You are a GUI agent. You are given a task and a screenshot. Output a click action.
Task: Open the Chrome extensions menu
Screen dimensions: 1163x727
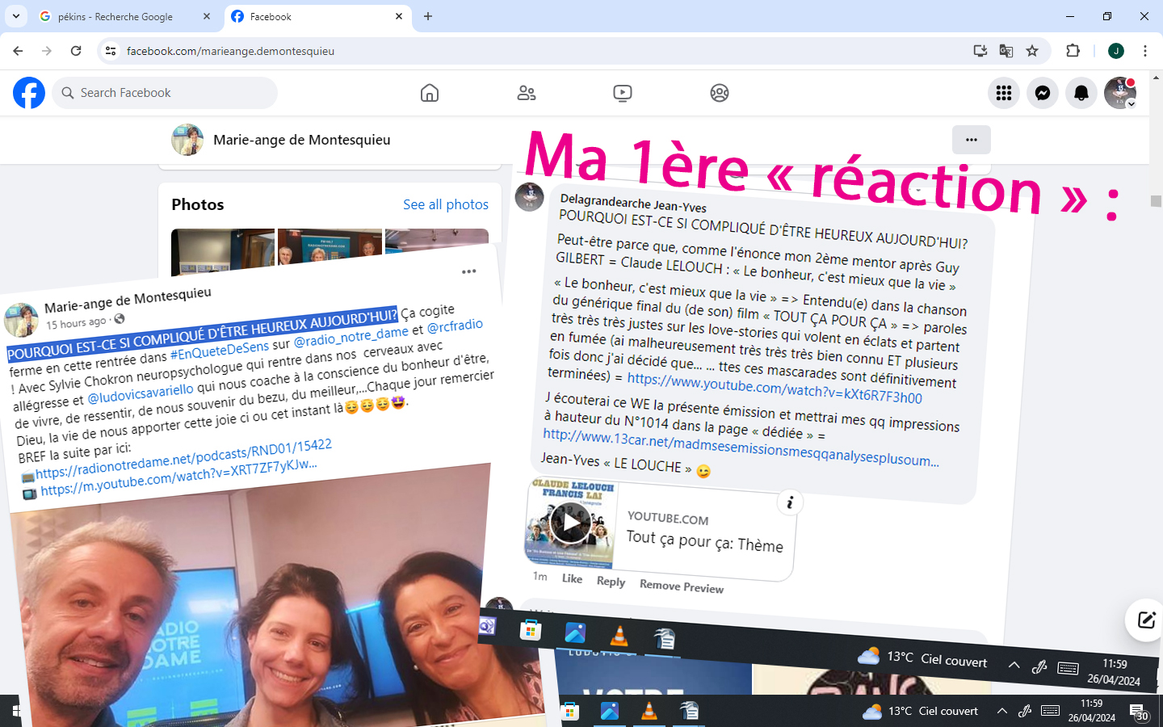(x=1073, y=51)
